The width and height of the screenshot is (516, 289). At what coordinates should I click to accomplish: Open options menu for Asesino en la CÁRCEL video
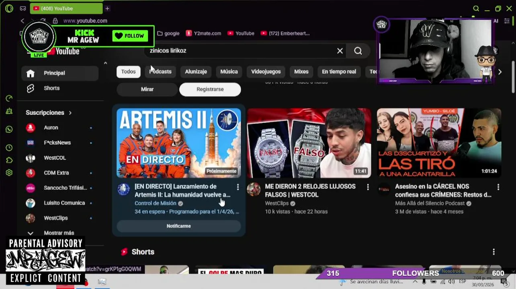[x=498, y=187]
